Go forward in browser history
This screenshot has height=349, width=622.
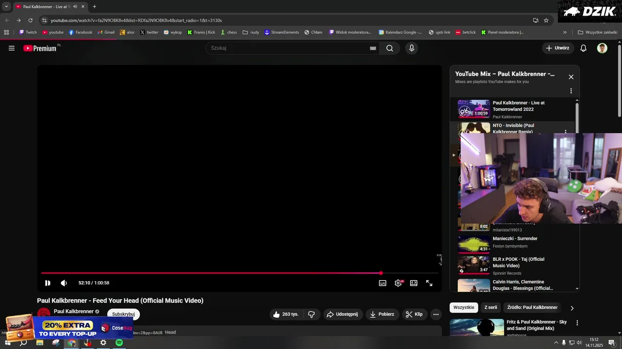click(18, 20)
